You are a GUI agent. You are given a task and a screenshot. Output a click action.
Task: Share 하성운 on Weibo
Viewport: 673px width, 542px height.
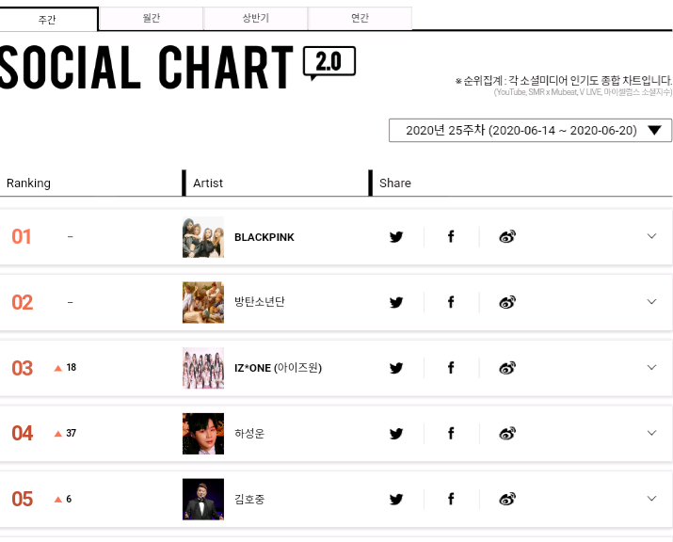tap(507, 433)
